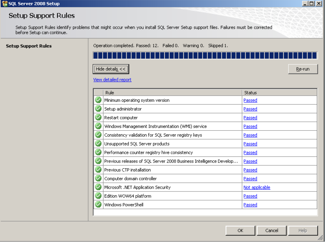
Task: Select the check icon beside Computer domain controller
Action: click(x=98, y=179)
